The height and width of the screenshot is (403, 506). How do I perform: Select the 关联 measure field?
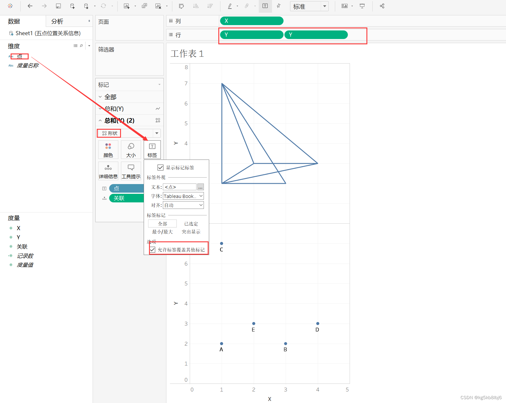tap(22, 247)
